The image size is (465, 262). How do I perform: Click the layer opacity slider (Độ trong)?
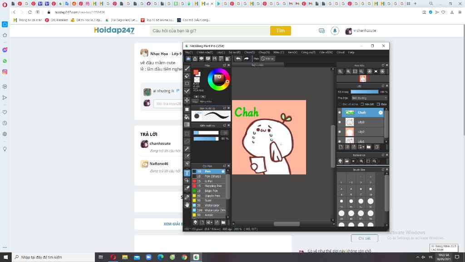[365, 92]
